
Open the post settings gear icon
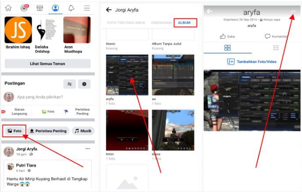coord(84,84)
